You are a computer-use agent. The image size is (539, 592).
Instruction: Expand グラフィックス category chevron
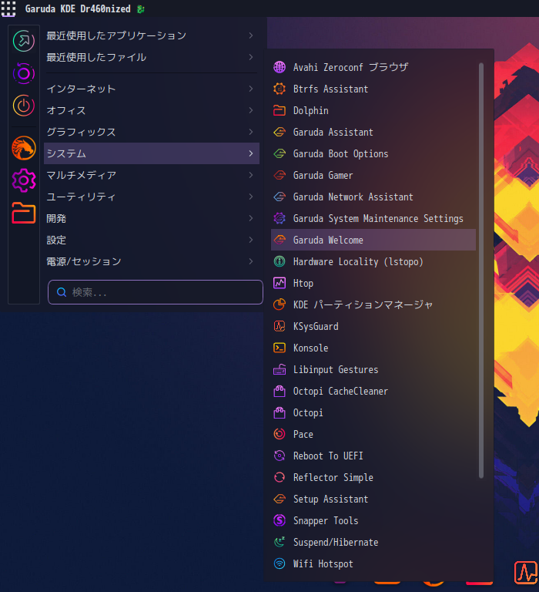click(251, 132)
